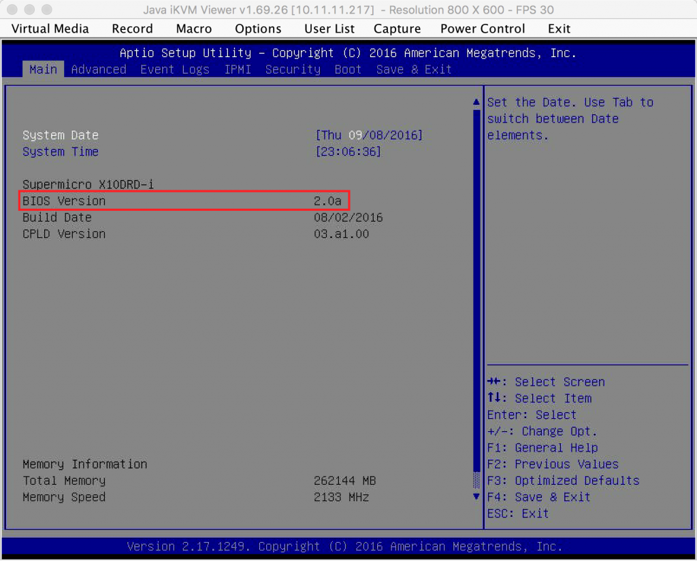Viewport: 697px width, 561px height.
Task: Click the System Time value field
Action: tap(348, 152)
